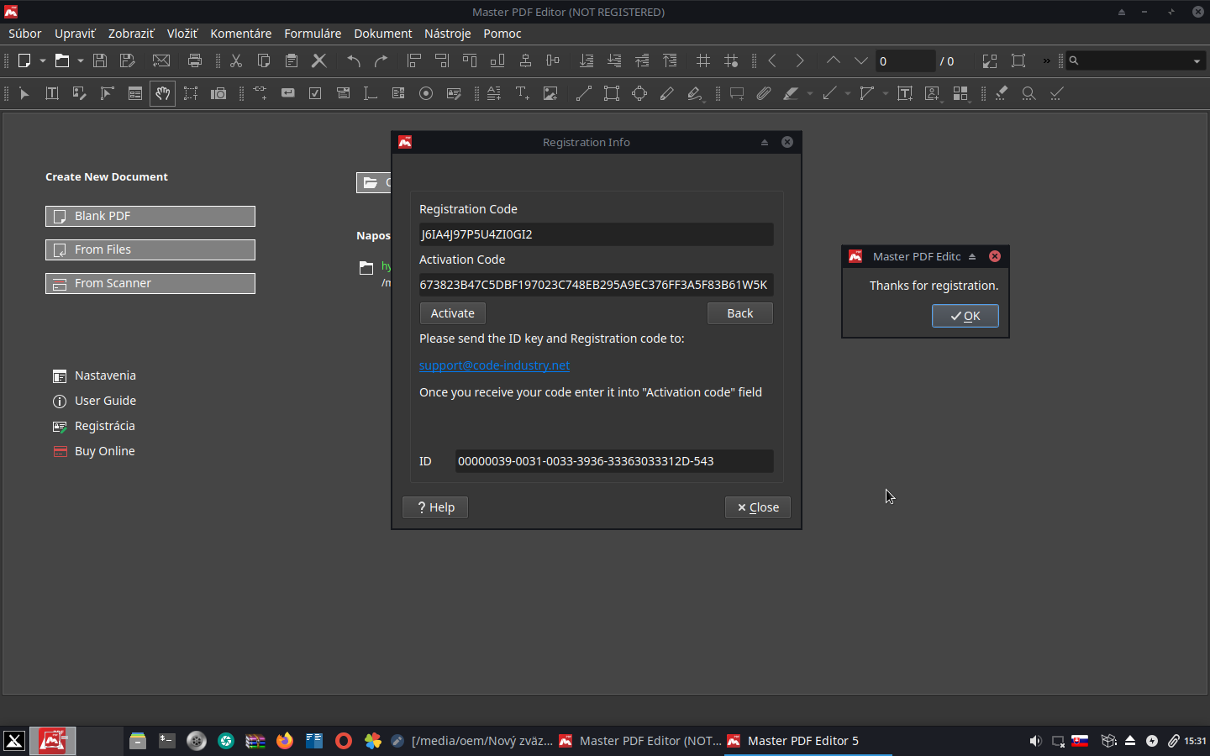Open the New document dropdown arrow
This screenshot has height=756, width=1210.
(43, 60)
